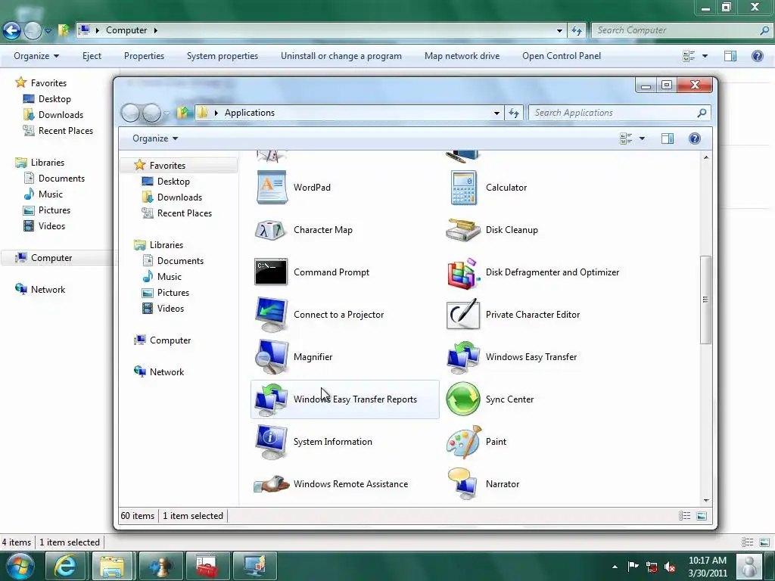
Task: Select the Paint icon
Action: pyautogui.click(x=464, y=442)
